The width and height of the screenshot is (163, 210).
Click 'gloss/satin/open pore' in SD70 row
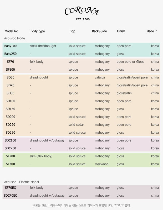click(x=132, y=86)
